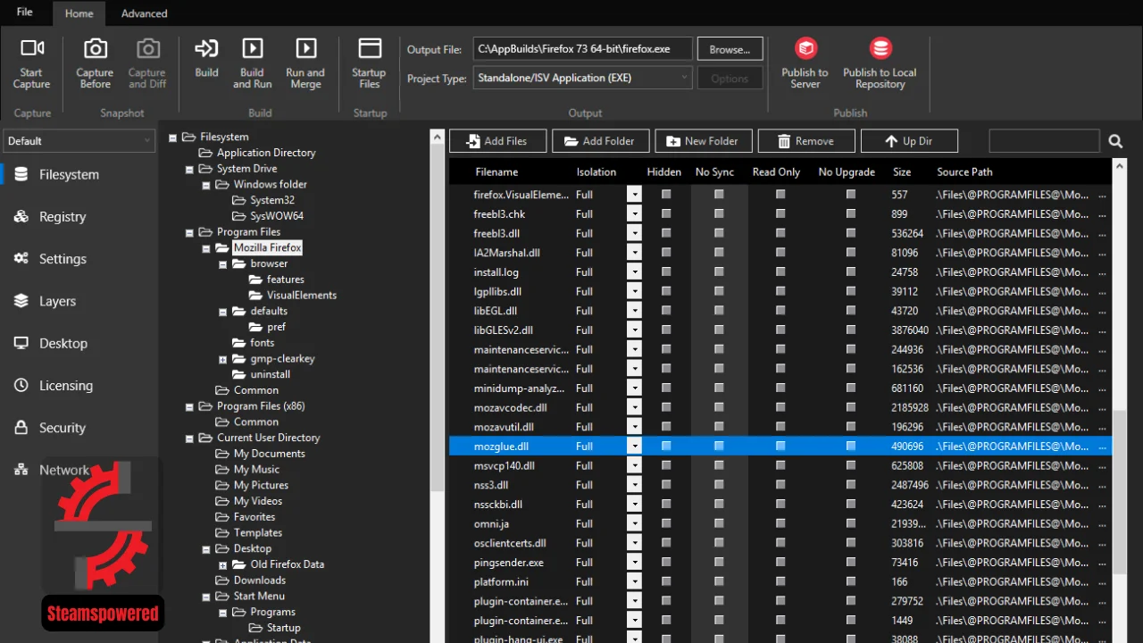This screenshot has width=1143, height=643.
Task: Click the Build icon in ribbon
Action: coord(206,48)
